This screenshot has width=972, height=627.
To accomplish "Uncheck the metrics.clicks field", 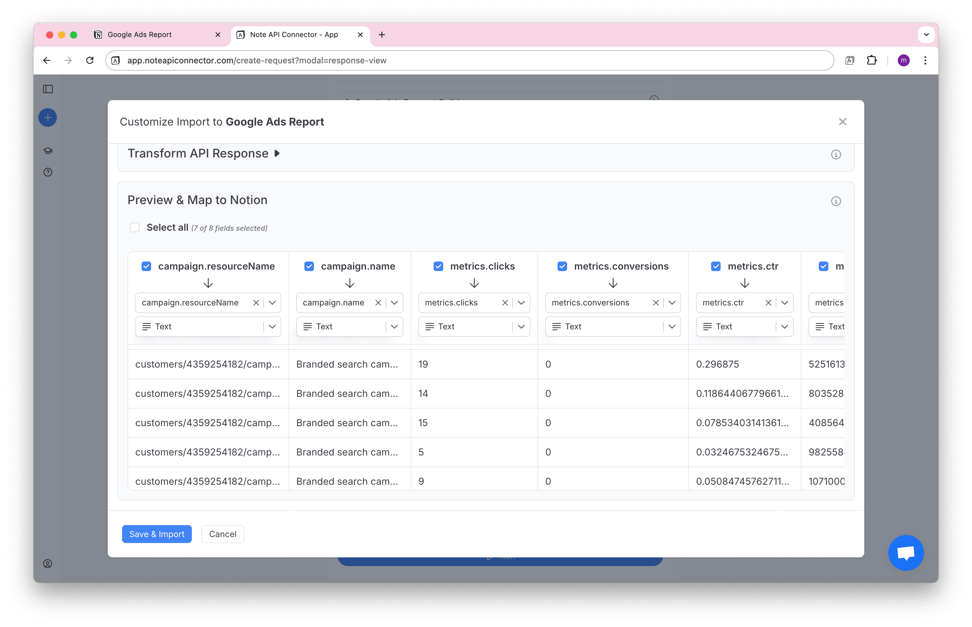I will point(438,267).
